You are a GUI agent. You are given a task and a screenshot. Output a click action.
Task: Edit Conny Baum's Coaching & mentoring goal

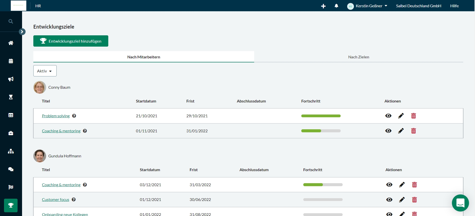coord(401,131)
